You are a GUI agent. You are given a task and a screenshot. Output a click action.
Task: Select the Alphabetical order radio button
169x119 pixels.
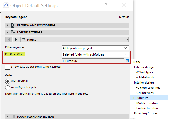(x=7, y=81)
